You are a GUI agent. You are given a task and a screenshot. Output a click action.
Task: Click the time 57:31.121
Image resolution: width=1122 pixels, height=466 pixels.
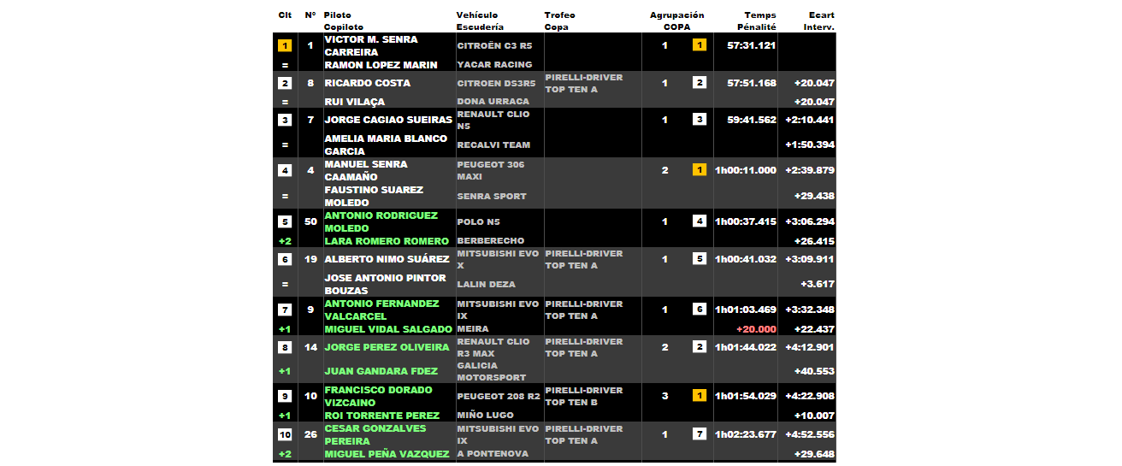[752, 45]
